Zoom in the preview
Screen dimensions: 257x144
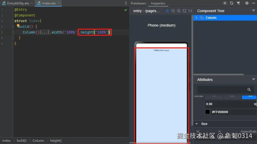[x=179, y=11]
